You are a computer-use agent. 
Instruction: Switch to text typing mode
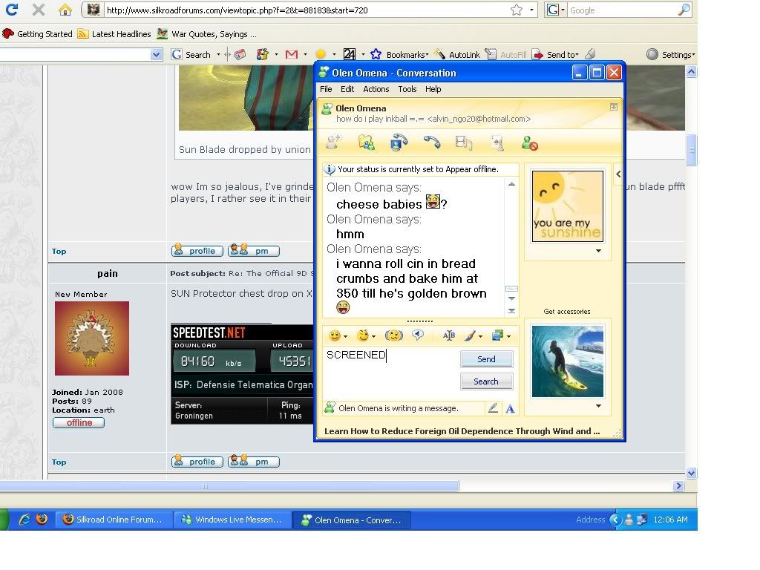coord(510,408)
